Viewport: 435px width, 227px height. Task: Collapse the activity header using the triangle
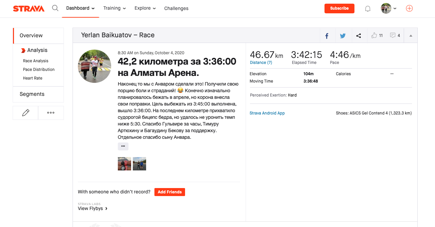pos(411,36)
